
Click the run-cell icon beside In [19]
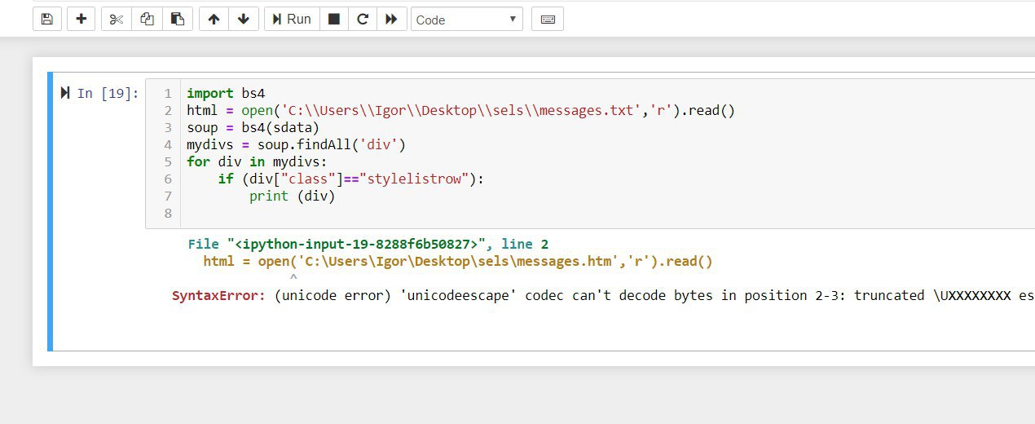(65, 93)
